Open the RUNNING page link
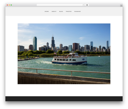The image size is (128, 109). coord(78,11)
